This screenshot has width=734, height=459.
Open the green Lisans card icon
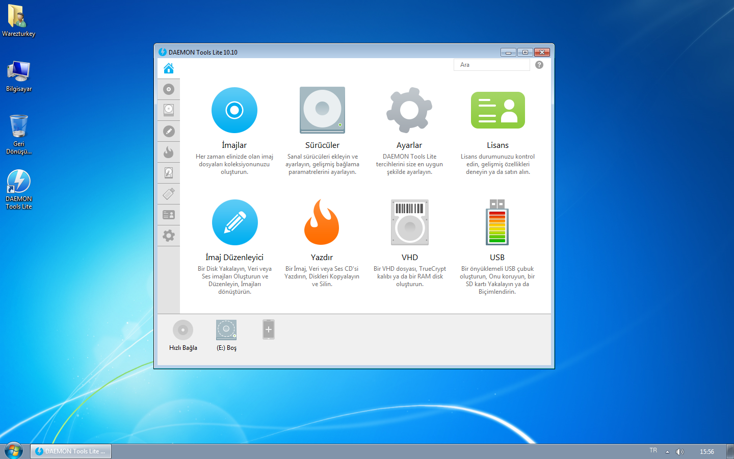tap(497, 110)
